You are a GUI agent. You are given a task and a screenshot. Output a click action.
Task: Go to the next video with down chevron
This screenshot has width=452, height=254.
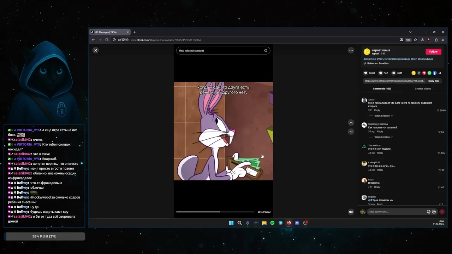click(351, 132)
